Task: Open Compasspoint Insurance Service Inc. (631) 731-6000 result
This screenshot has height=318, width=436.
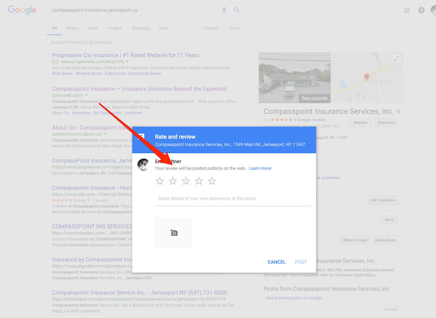Action: (140, 292)
